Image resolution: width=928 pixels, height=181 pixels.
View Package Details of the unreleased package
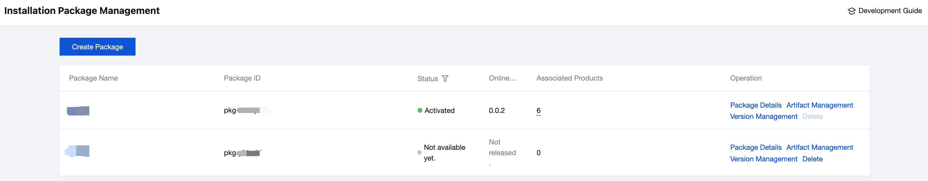pos(756,147)
